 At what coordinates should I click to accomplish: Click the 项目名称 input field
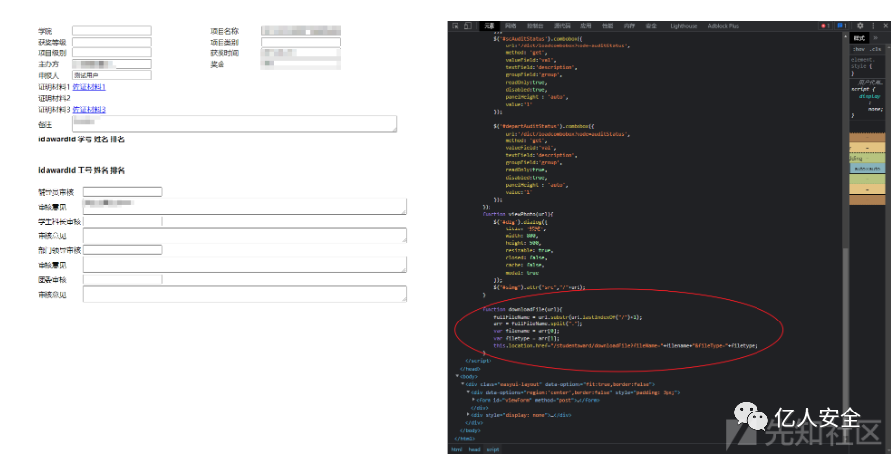[x=302, y=30]
